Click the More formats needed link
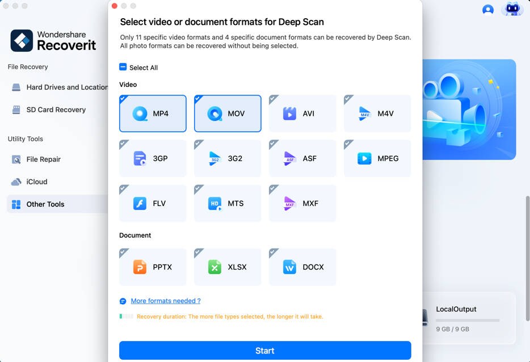This screenshot has height=362, width=530. (165, 300)
